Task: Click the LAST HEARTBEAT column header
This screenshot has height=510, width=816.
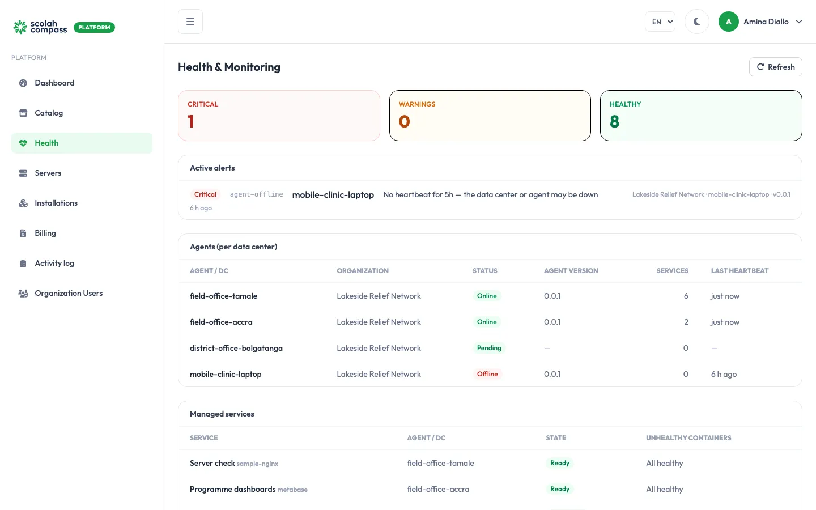Action: point(739,271)
